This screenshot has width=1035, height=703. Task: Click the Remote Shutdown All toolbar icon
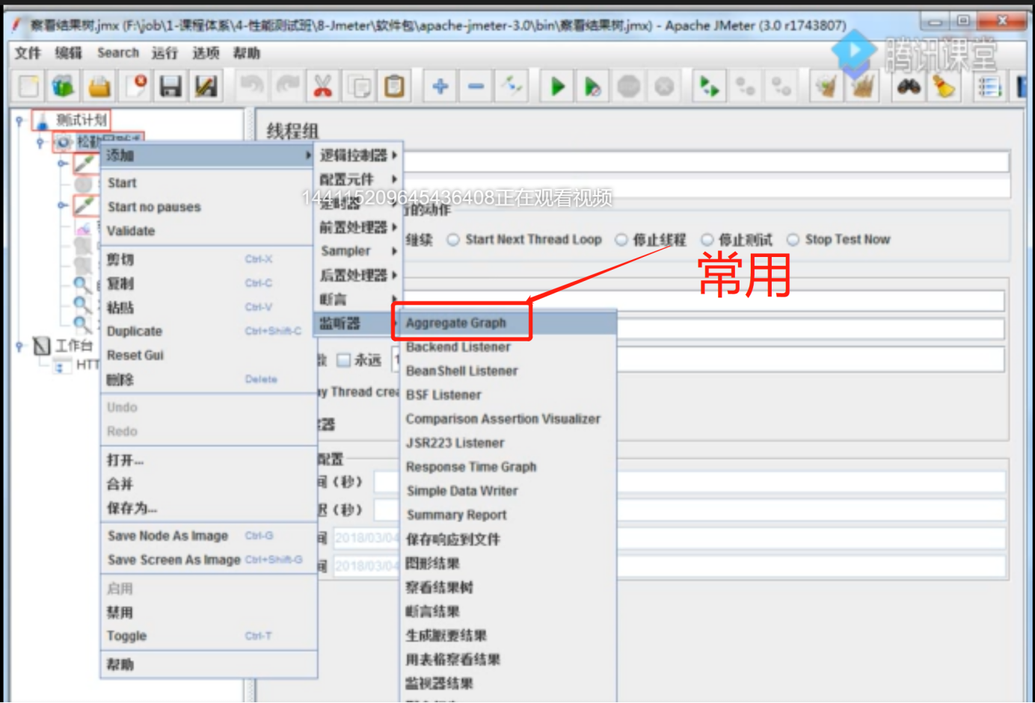(781, 87)
